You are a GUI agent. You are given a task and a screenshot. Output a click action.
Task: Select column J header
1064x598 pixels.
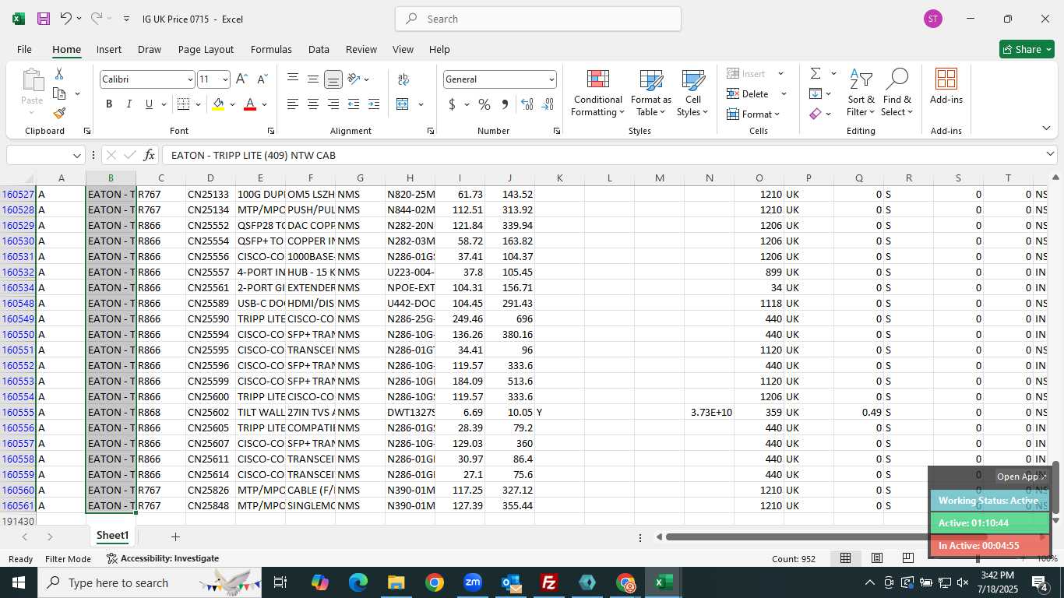click(509, 178)
